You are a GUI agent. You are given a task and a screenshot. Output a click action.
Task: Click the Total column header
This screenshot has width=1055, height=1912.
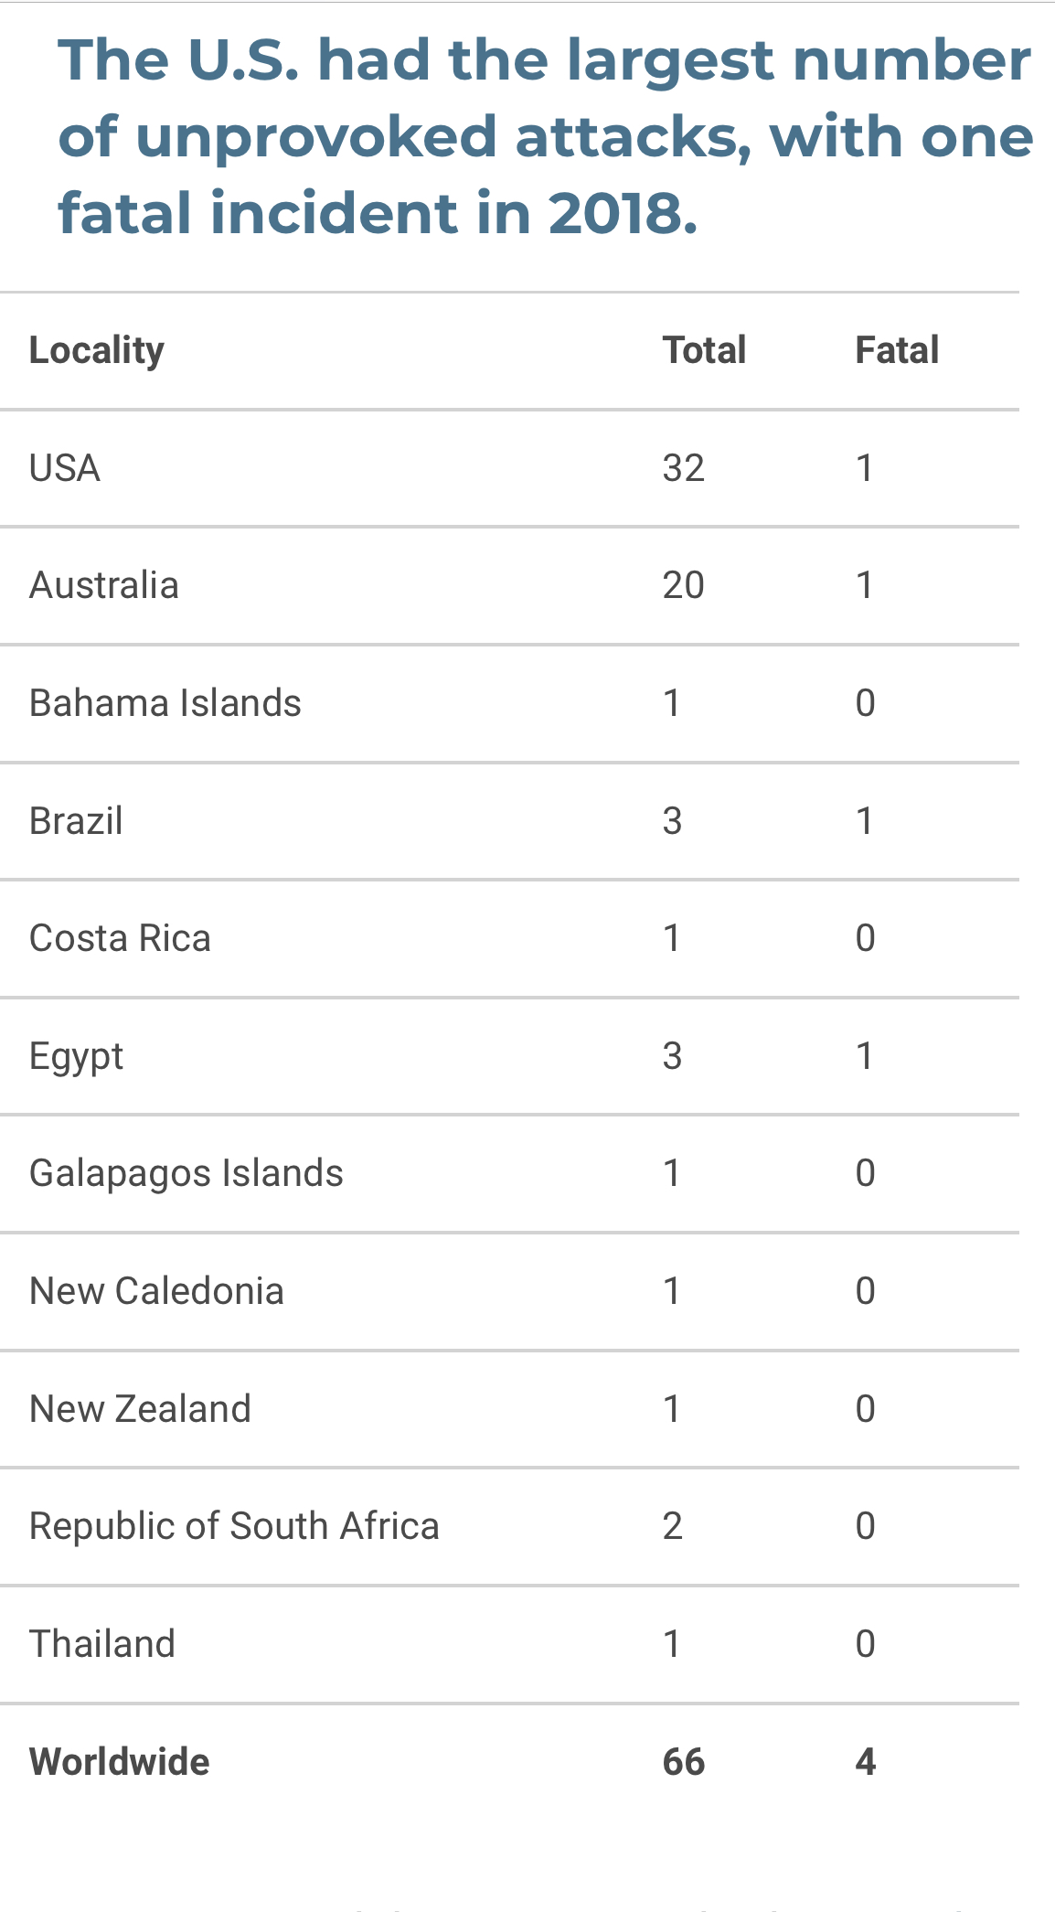click(704, 350)
